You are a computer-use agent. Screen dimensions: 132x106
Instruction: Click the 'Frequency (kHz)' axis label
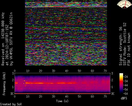(x=4, y=84)
